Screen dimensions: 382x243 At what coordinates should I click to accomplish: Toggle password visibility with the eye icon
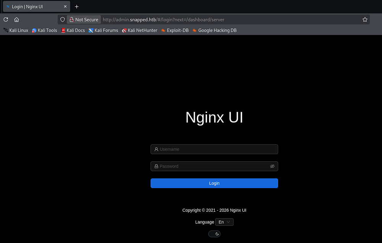point(272,166)
